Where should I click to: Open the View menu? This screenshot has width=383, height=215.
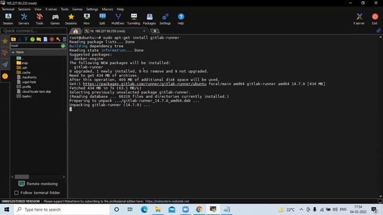point(38,10)
